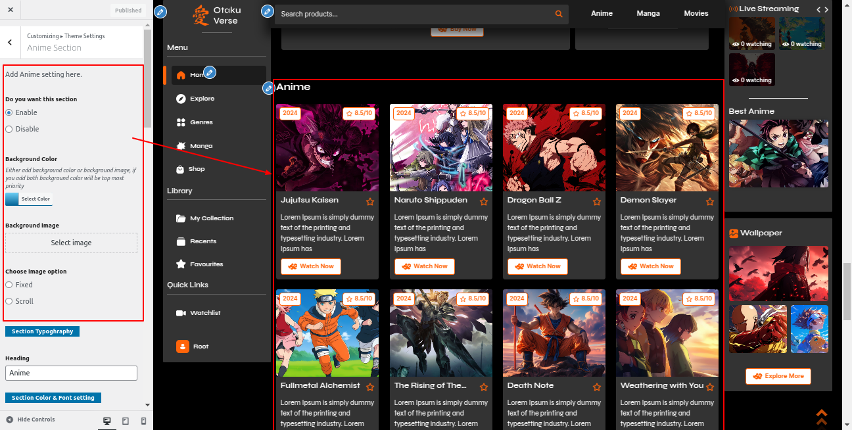Open the Movies tab in top navigation
Viewport: 852px width, 430px height.
point(696,13)
